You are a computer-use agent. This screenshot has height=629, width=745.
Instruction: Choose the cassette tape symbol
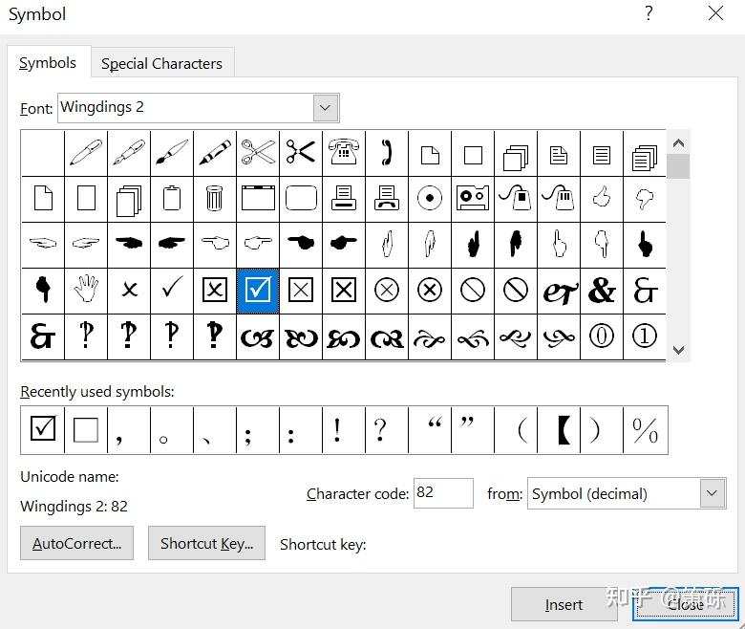tap(473, 199)
